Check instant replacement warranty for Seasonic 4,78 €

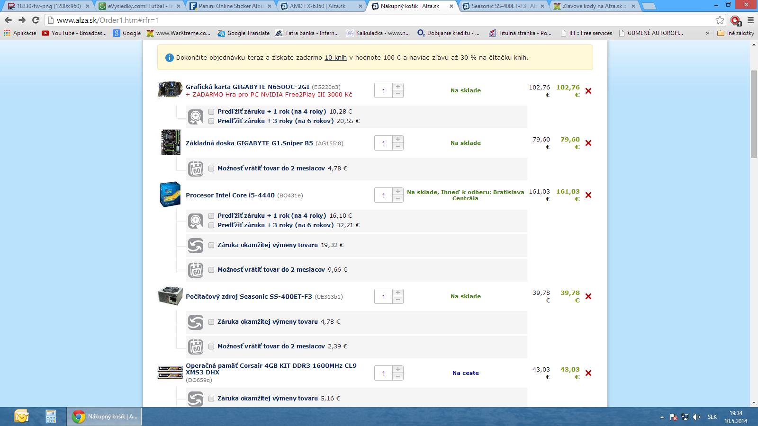211,322
